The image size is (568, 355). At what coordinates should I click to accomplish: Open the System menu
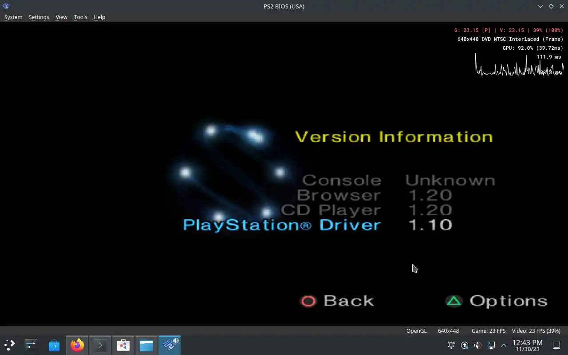pos(13,17)
